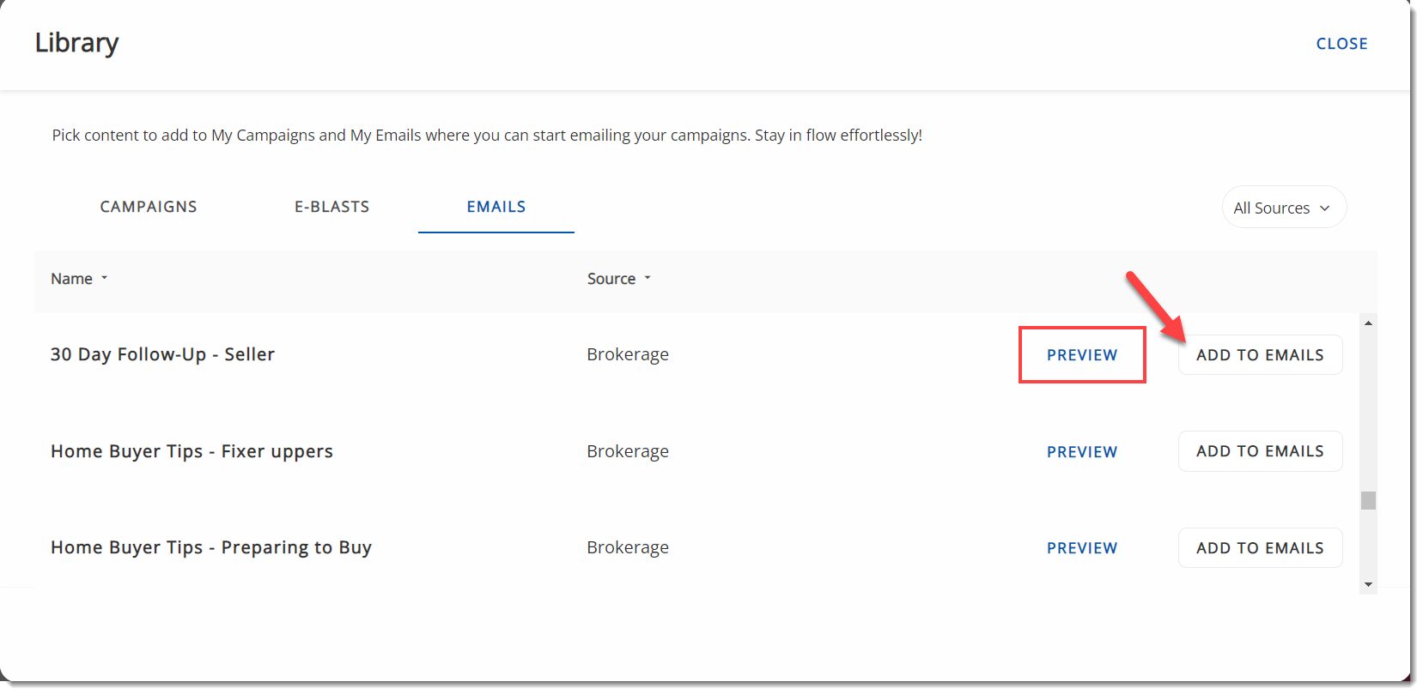Screen dimensions: 1423x694
Task: Switch to the E-Blasts tab
Action: 331,207
